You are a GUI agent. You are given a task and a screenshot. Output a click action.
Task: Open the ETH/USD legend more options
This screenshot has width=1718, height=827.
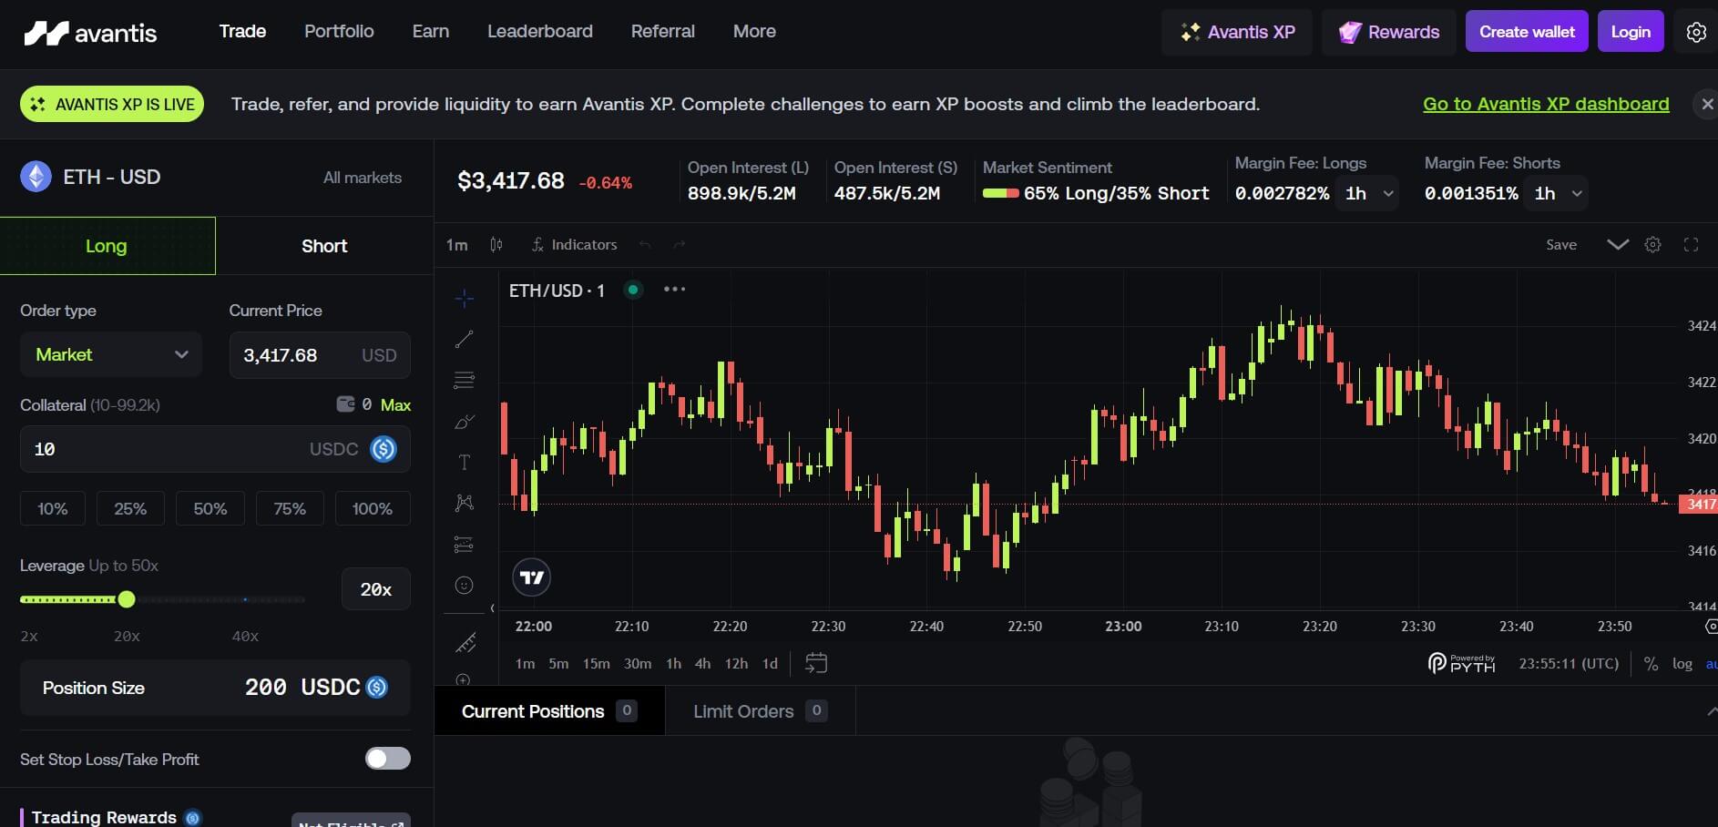click(x=674, y=290)
